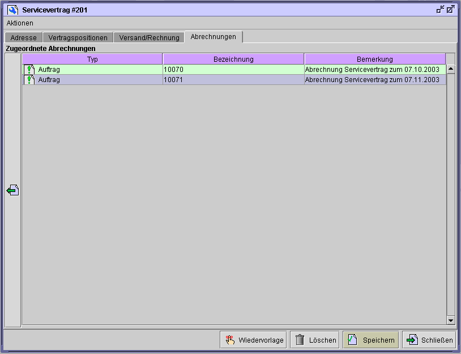
Task: Switch to the Adresse tab
Action: [x=23, y=38]
